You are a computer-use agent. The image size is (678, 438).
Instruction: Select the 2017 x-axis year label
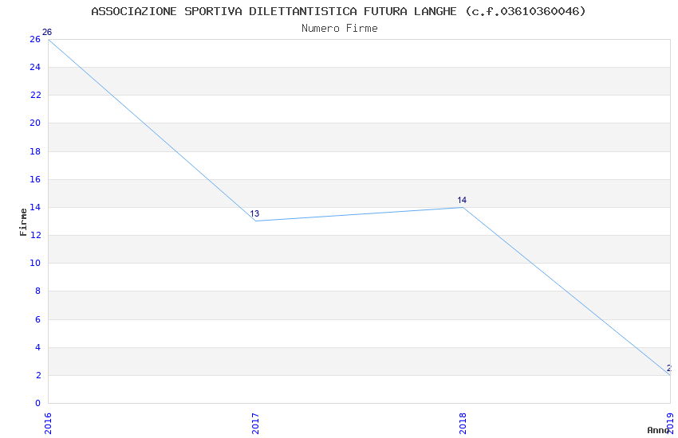tap(255, 422)
